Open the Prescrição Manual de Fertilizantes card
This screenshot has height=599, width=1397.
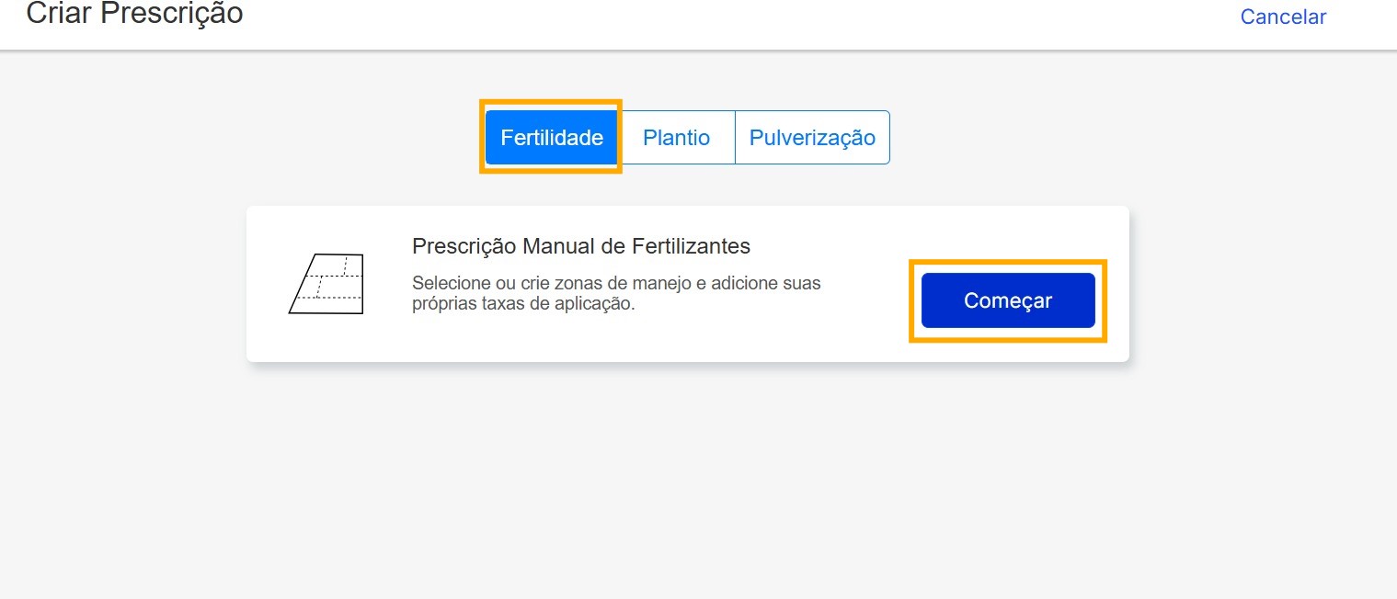[x=688, y=283]
